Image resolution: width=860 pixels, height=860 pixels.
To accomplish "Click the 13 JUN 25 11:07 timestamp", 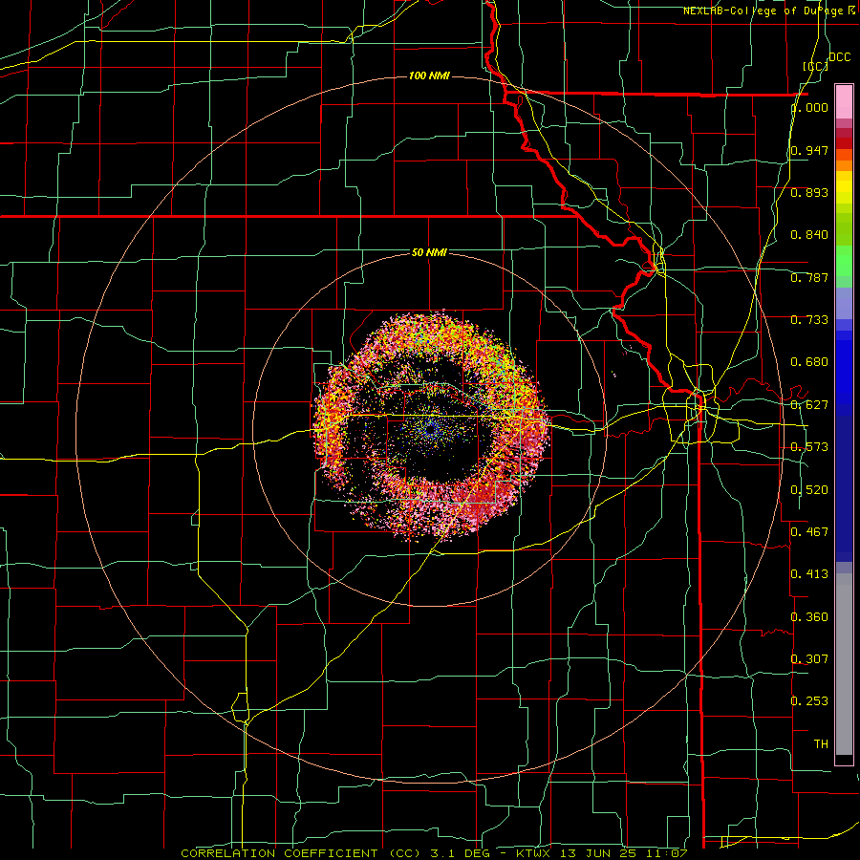I will (x=624, y=853).
